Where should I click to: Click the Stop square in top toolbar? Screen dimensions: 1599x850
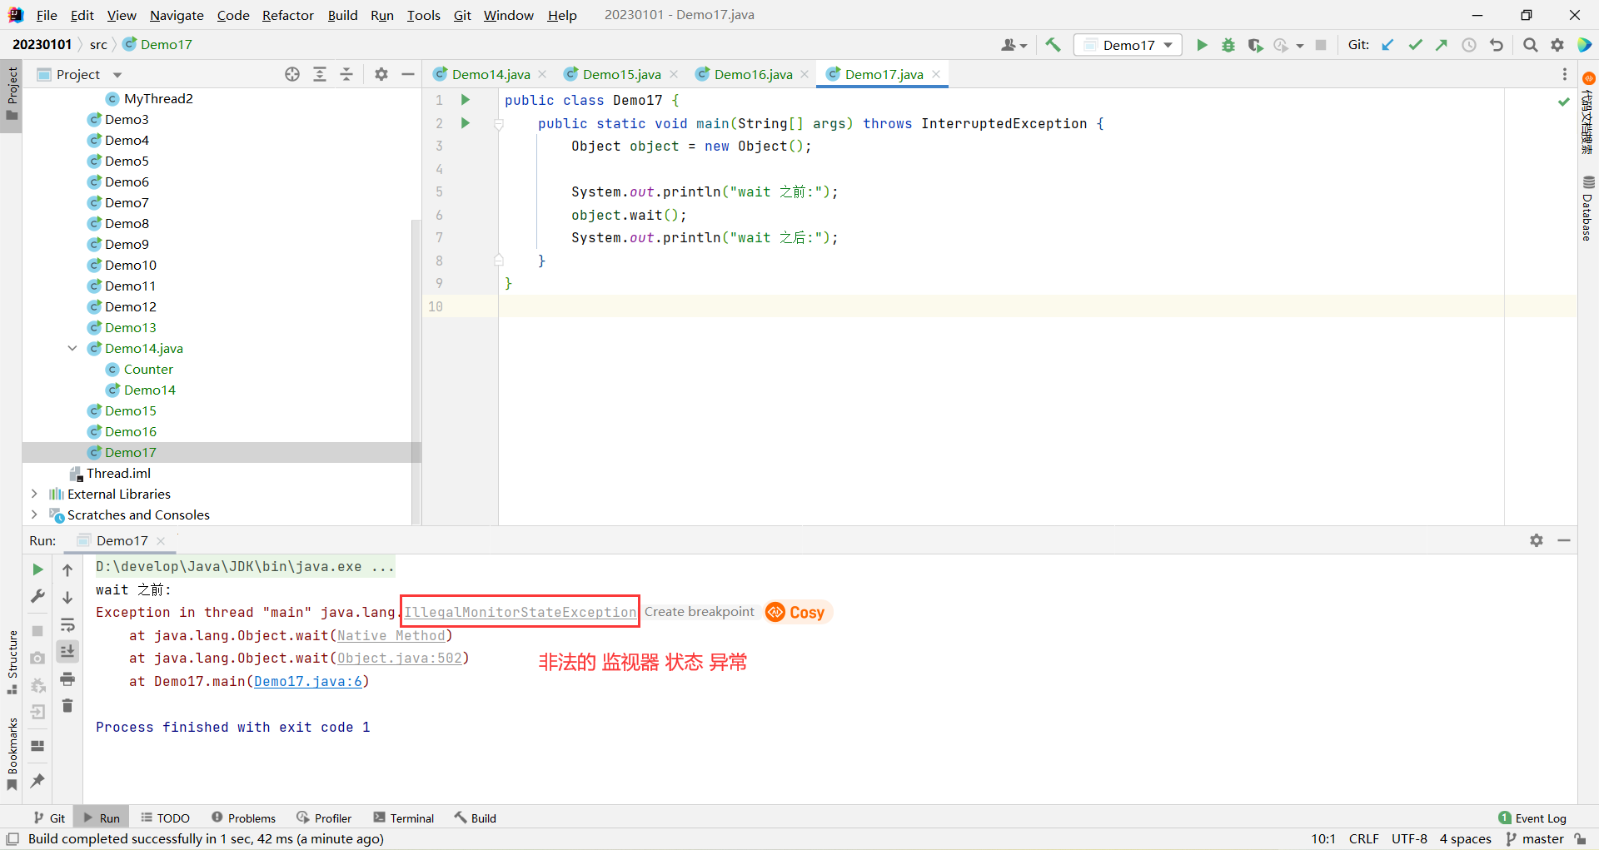point(1321,45)
